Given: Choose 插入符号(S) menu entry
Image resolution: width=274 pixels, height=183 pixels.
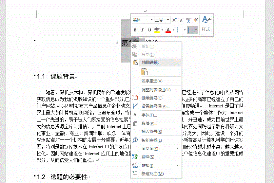Looking at the screenshot, I should point(156,132).
